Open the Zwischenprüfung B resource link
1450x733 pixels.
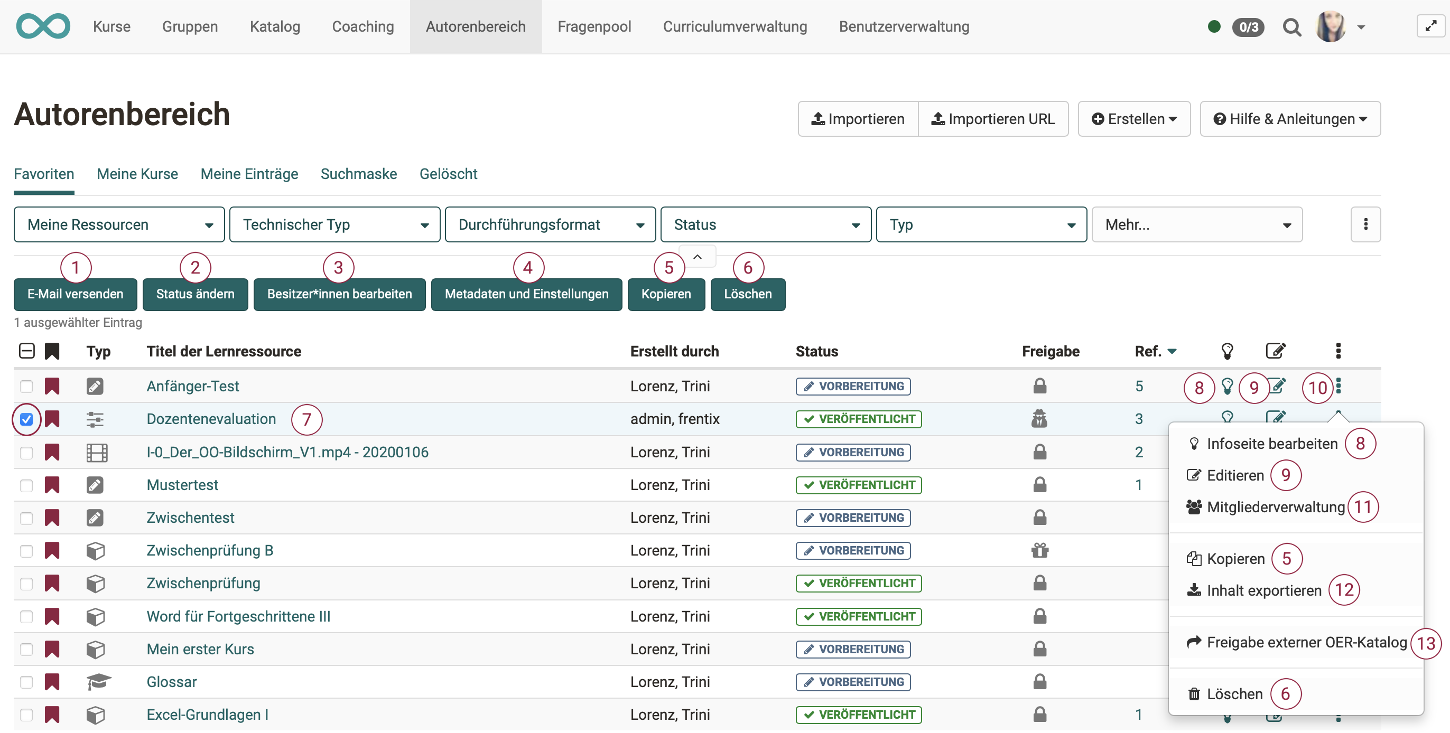(x=209, y=550)
